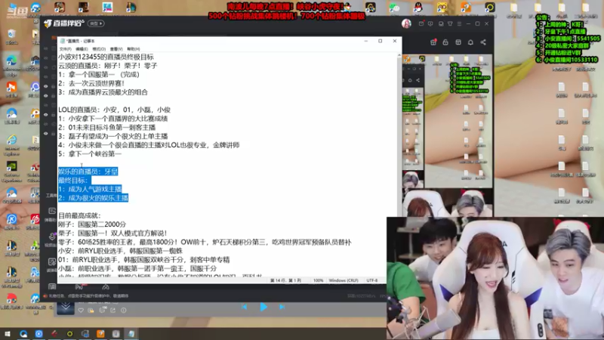Viewport: 604px width, 340px height.
Task: Click the Notepad scrollbar up arrow
Action: click(x=399, y=56)
